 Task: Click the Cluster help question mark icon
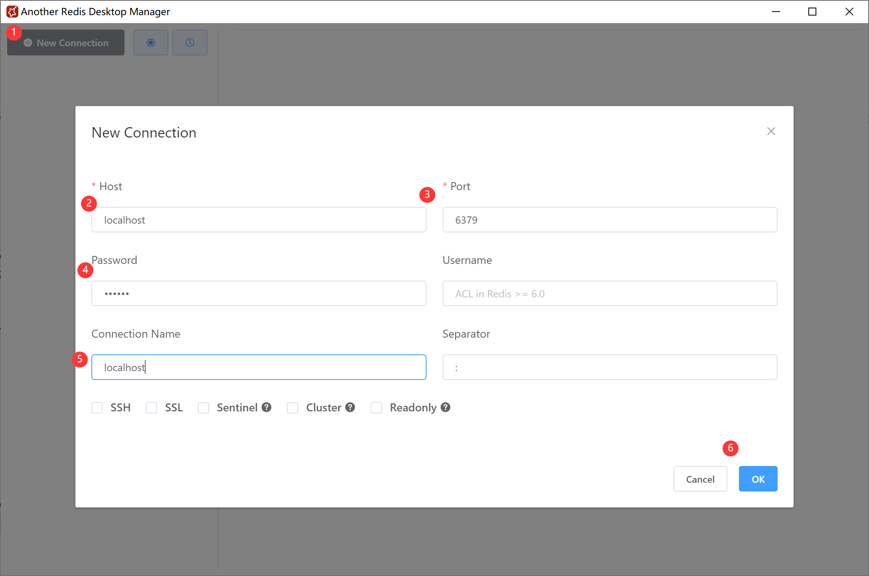tap(350, 407)
